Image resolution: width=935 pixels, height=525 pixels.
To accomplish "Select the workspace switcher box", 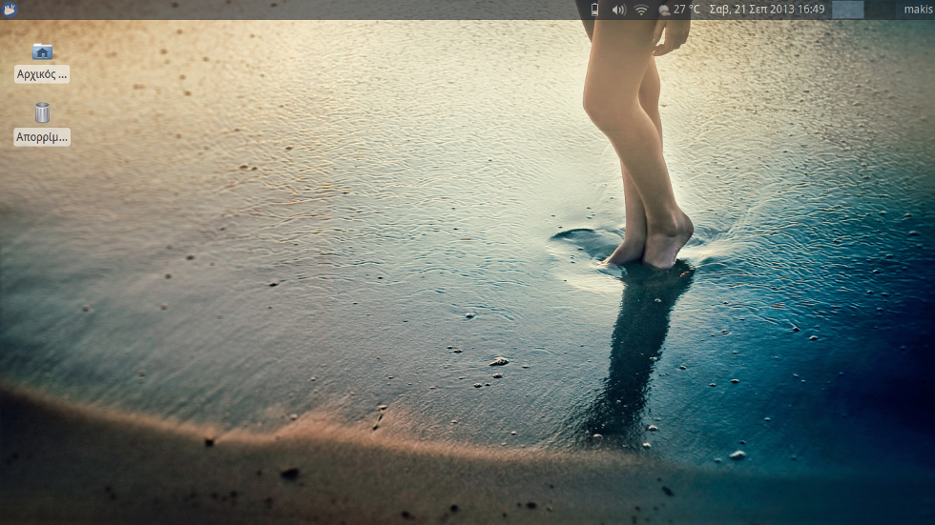I will coord(847,10).
